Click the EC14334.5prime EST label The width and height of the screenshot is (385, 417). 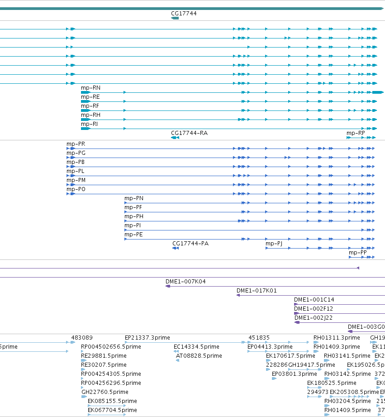(x=197, y=346)
